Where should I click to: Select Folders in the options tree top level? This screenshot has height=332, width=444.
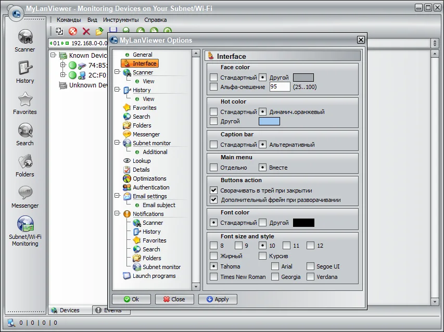coord(137,125)
